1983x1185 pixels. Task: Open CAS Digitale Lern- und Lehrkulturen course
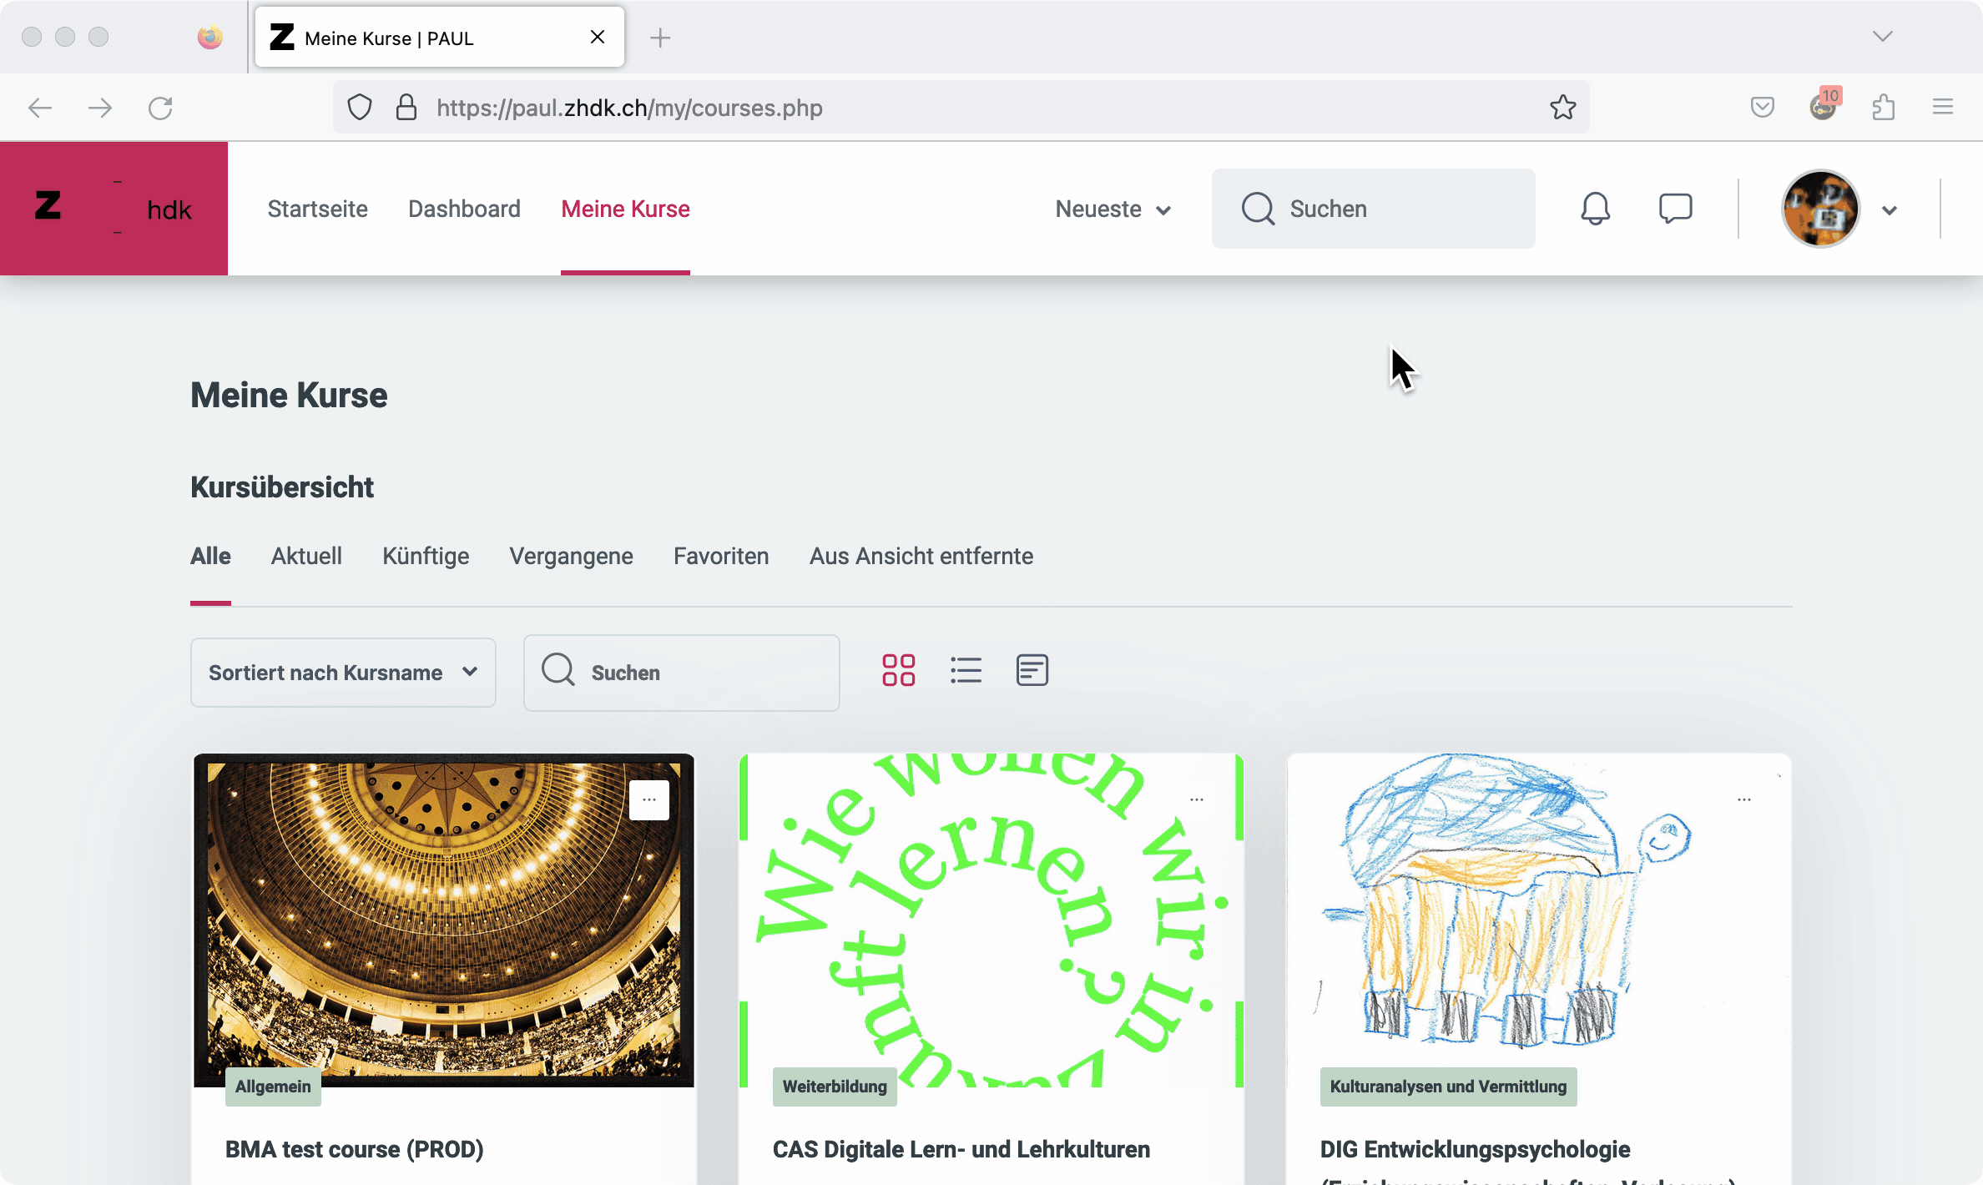click(x=961, y=1149)
